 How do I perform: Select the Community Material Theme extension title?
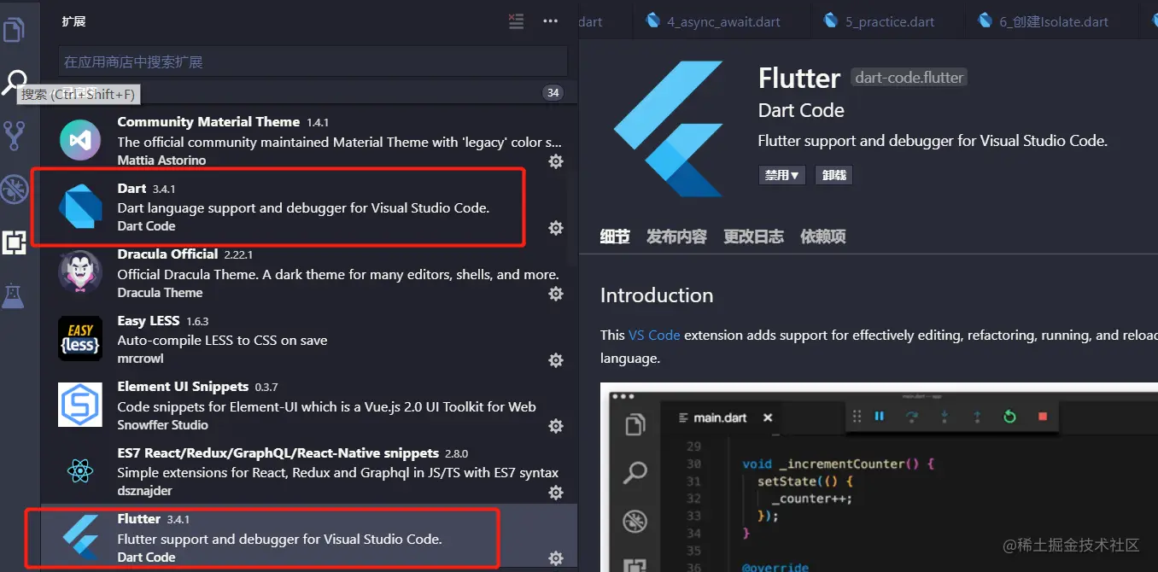[208, 122]
